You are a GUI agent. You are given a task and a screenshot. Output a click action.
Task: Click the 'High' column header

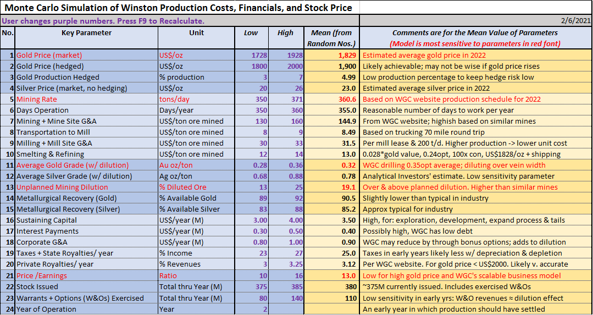click(286, 38)
